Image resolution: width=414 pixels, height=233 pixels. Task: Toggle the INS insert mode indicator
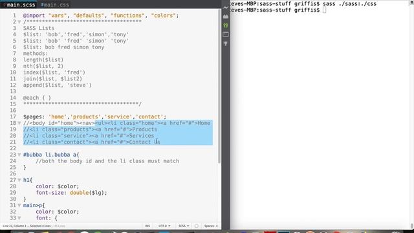click(147, 226)
